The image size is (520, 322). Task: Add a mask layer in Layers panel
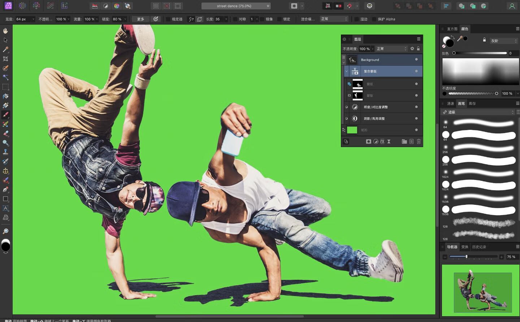(x=368, y=142)
